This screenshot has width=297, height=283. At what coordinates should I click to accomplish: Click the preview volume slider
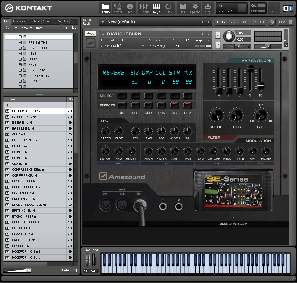click(17, 270)
